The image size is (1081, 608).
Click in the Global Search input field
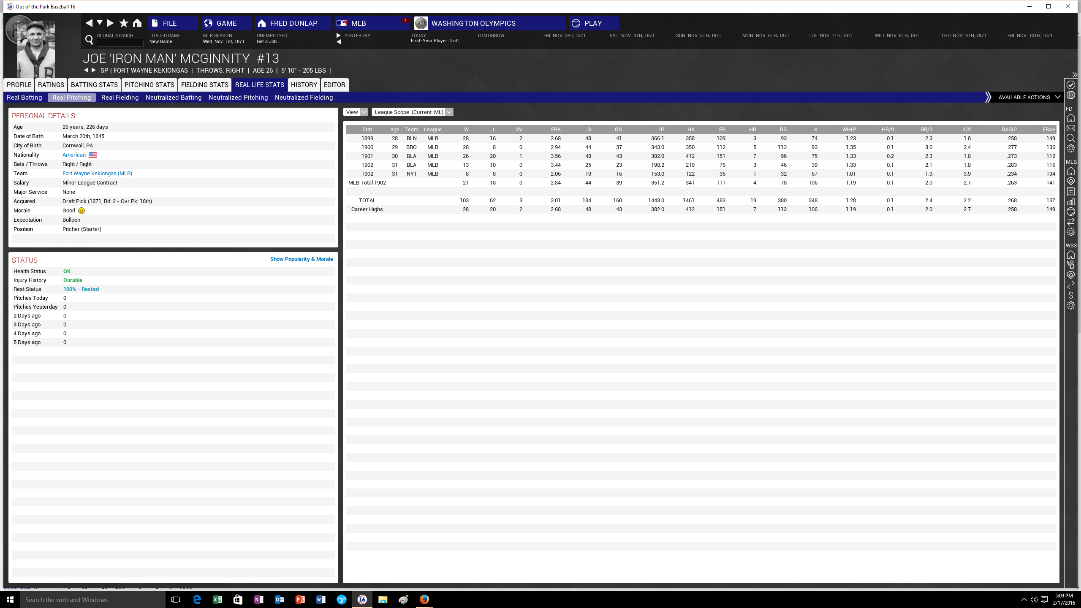tap(120, 43)
